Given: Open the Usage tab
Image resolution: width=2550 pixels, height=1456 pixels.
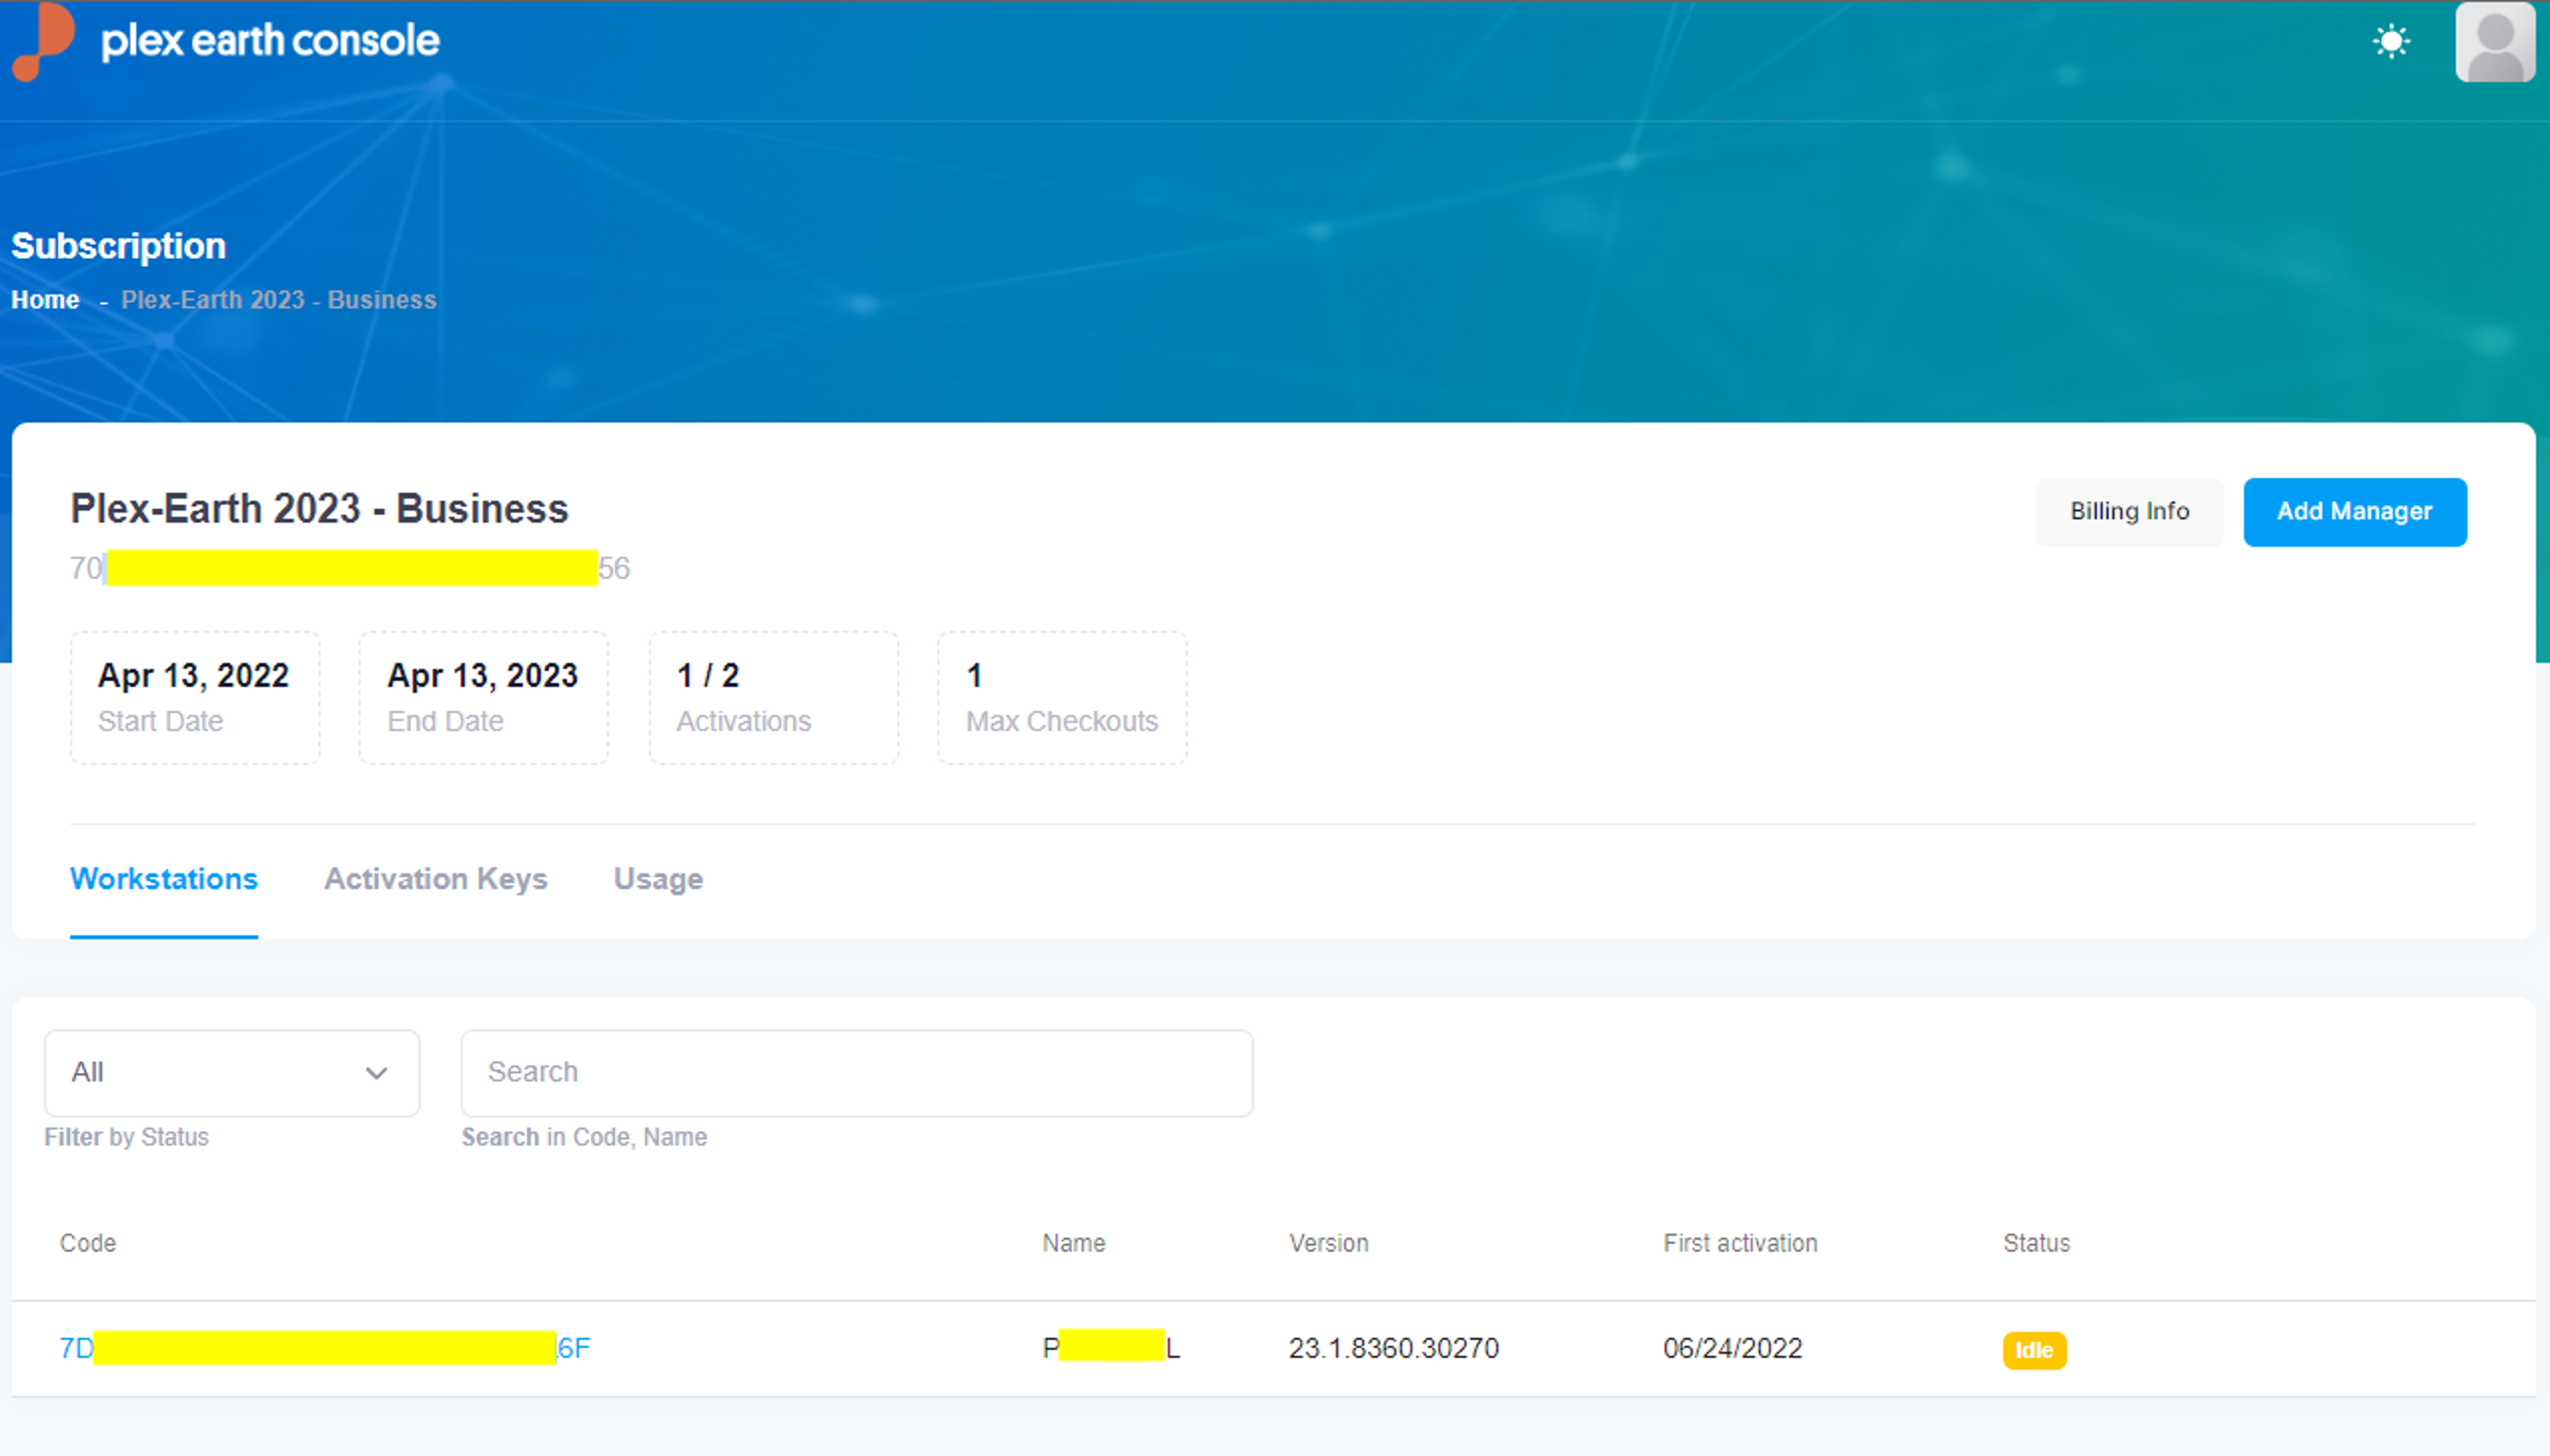Looking at the screenshot, I should click(658, 879).
